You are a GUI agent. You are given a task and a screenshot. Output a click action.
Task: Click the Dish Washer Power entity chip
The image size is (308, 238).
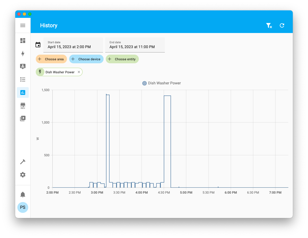(x=59, y=72)
